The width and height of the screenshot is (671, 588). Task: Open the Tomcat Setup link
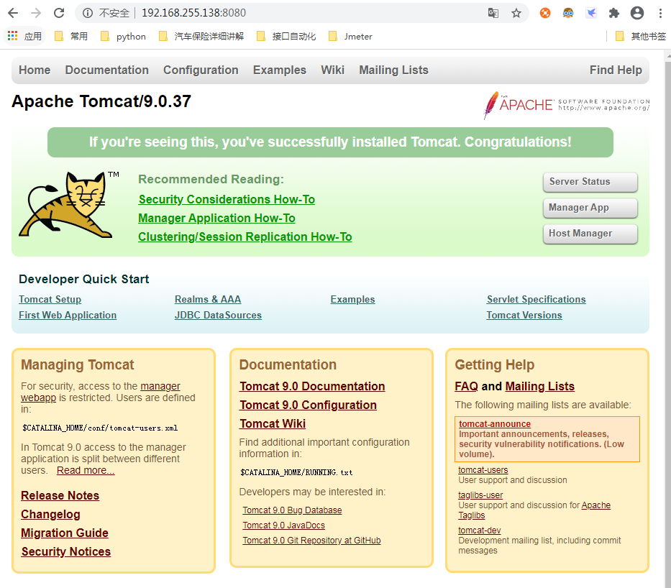coord(50,299)
